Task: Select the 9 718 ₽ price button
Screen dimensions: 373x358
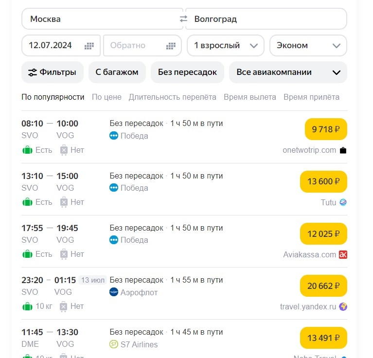Action: tap(325, 129)
